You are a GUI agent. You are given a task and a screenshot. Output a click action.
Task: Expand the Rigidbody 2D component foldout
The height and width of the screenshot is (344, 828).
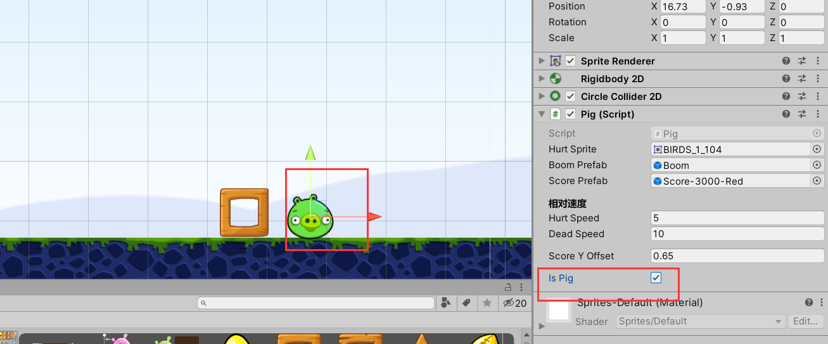(x=541, y=79)
